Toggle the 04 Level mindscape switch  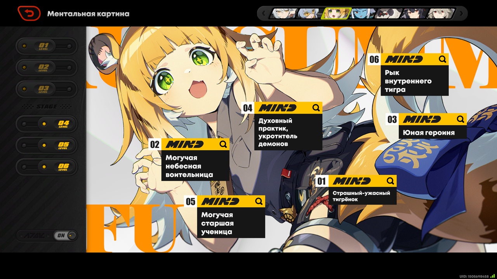[47, 124]
